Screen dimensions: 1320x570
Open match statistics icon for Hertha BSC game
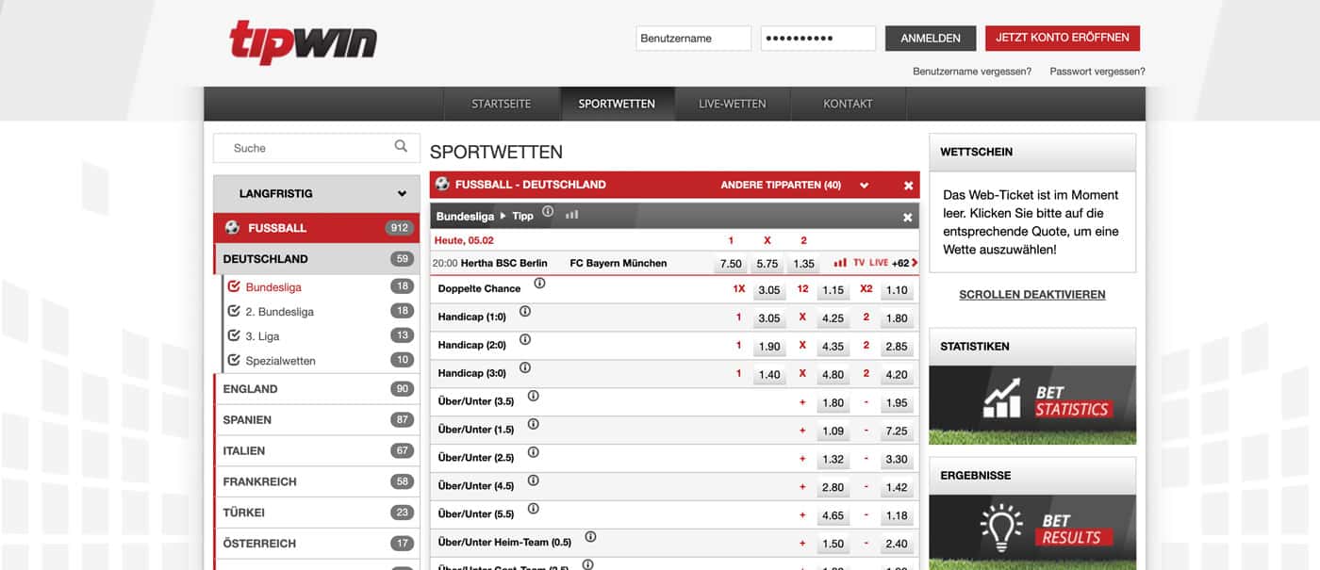point(840,263)
